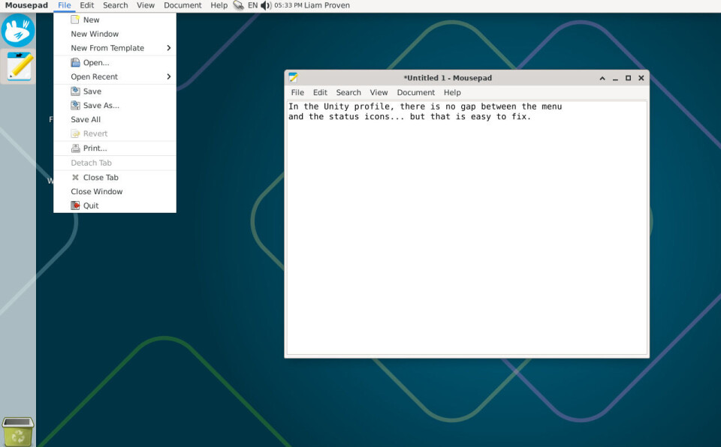Maximize the Mousepad window
The width and height of the screenshot is (721, 447).
click(628, 78)
